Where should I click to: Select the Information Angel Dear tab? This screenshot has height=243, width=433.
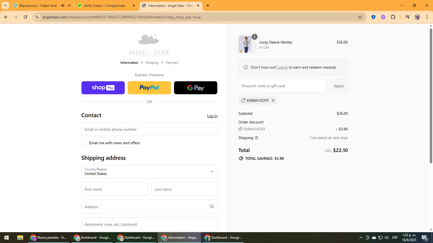[x=170, y=5]
